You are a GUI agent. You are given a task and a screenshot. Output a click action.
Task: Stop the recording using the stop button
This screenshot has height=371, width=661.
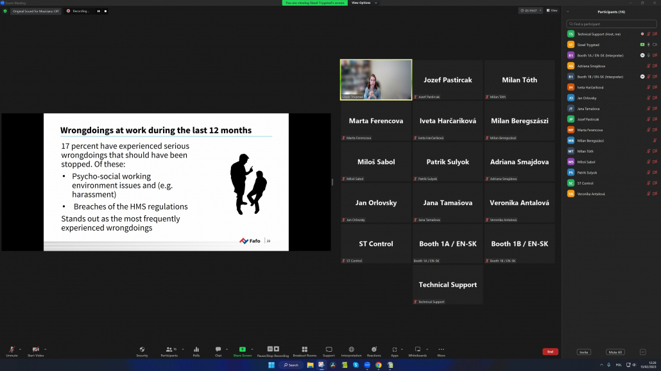tap(105, 11)
